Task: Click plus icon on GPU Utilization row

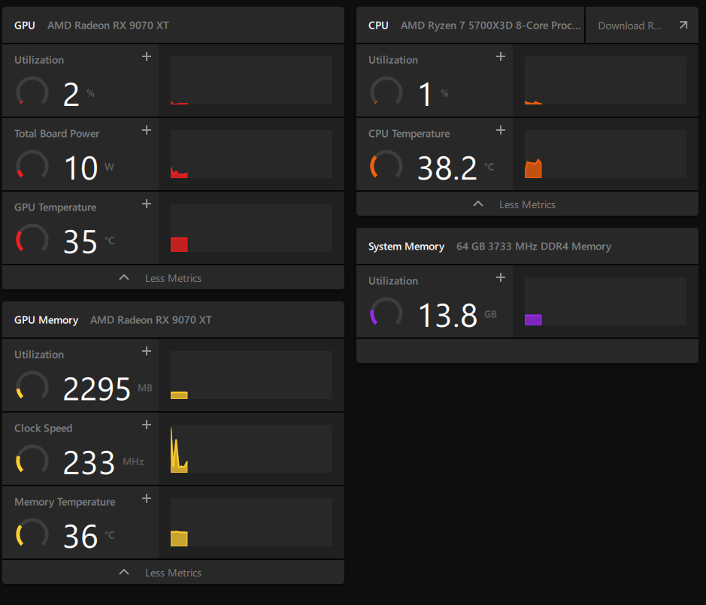Action: click(147, 56)
